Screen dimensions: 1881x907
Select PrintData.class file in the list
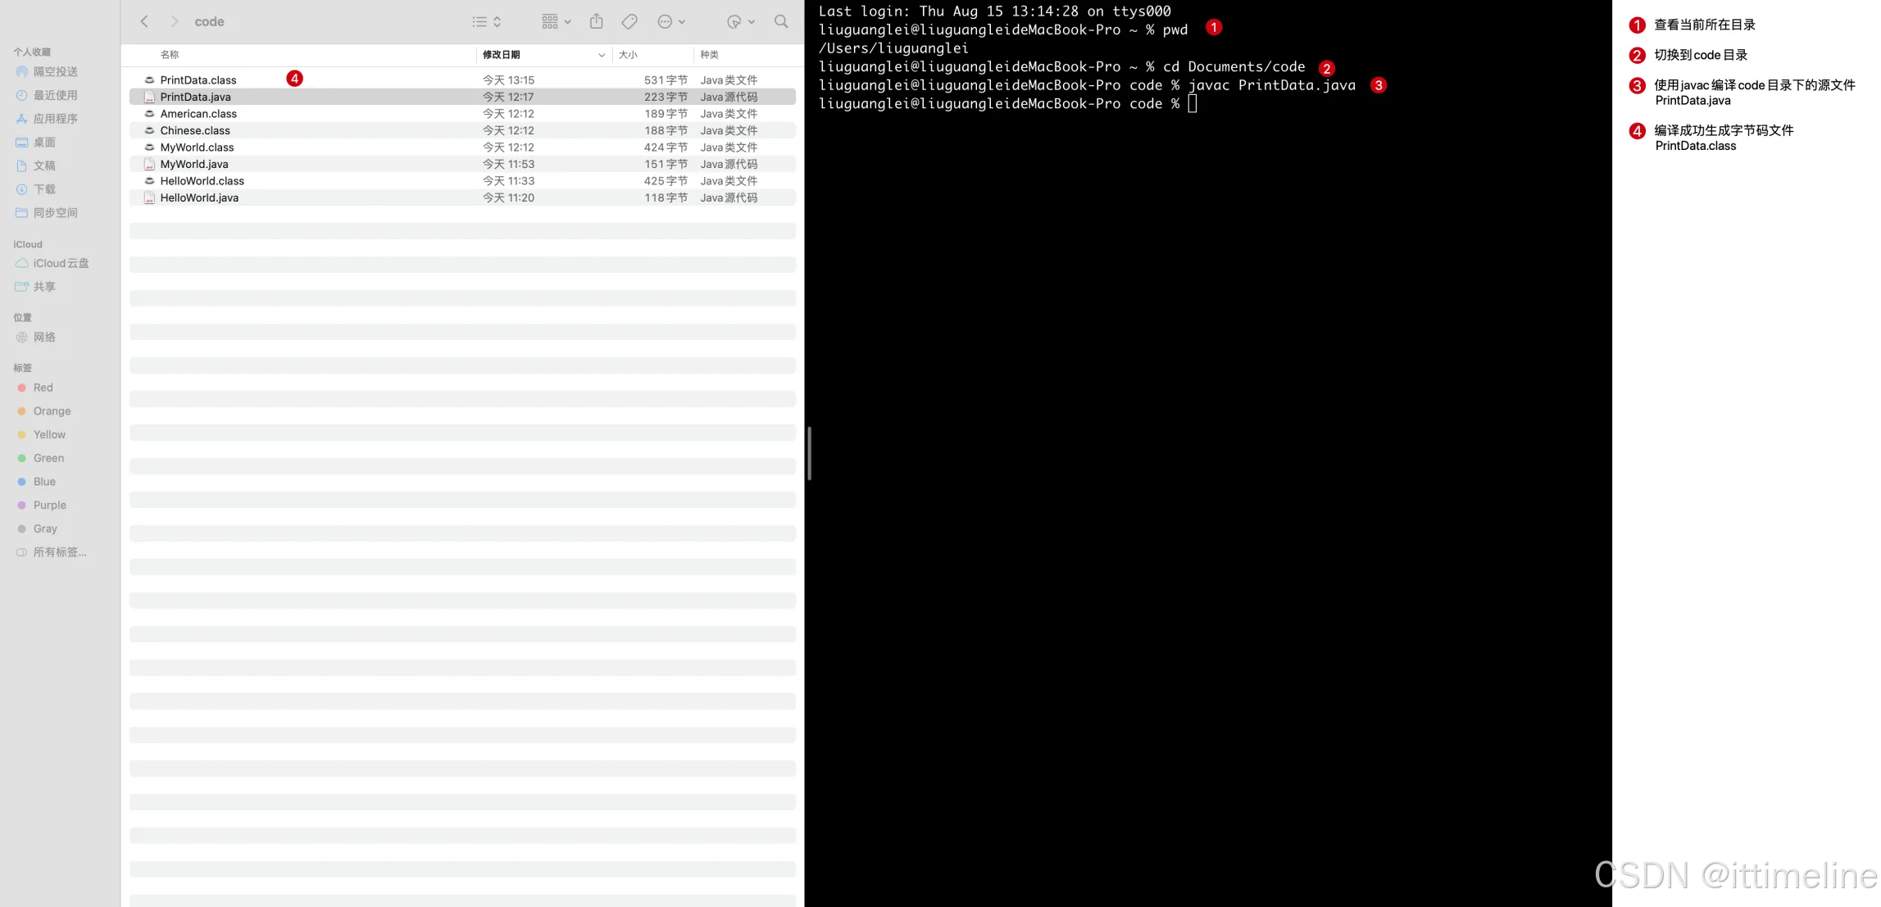pyautogui.click(x=198, y=79)
